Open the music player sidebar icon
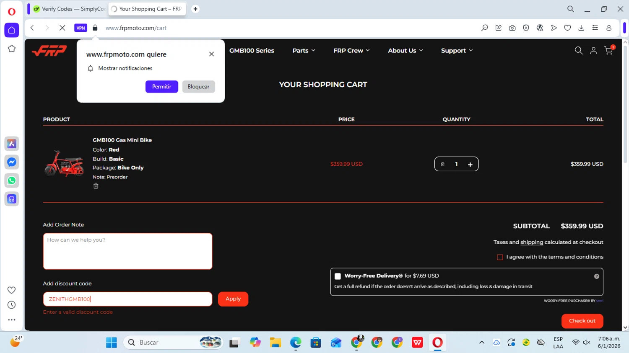Viewport: 629px width, 353px height. 12,199
